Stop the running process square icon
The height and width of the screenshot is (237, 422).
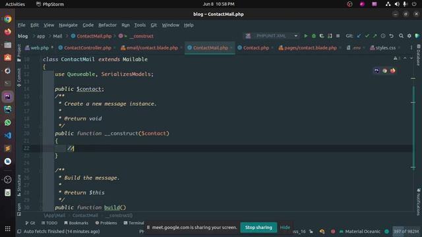(x=338, y=36)
